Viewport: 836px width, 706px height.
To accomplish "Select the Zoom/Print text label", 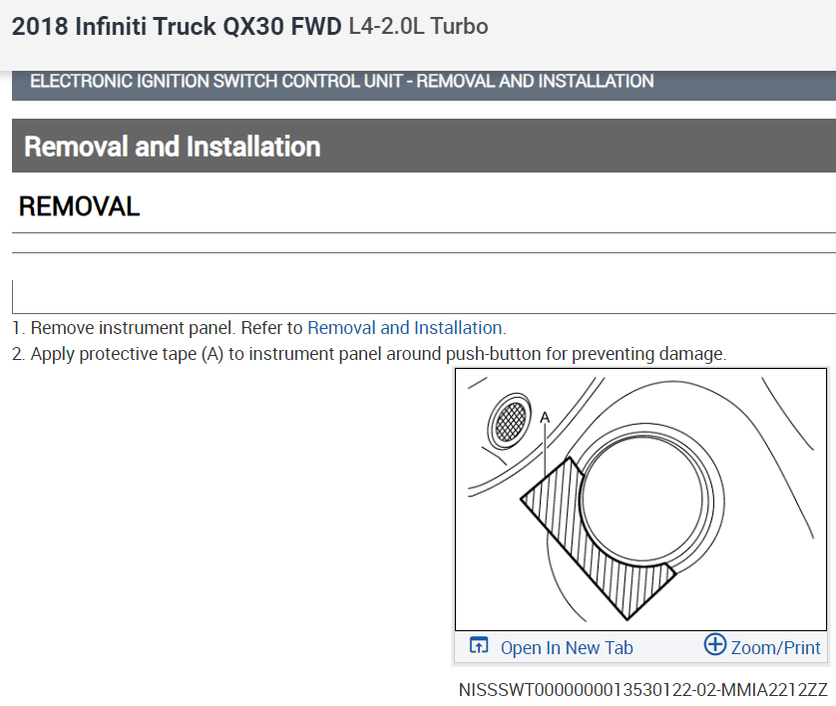I will pos(775,648).
